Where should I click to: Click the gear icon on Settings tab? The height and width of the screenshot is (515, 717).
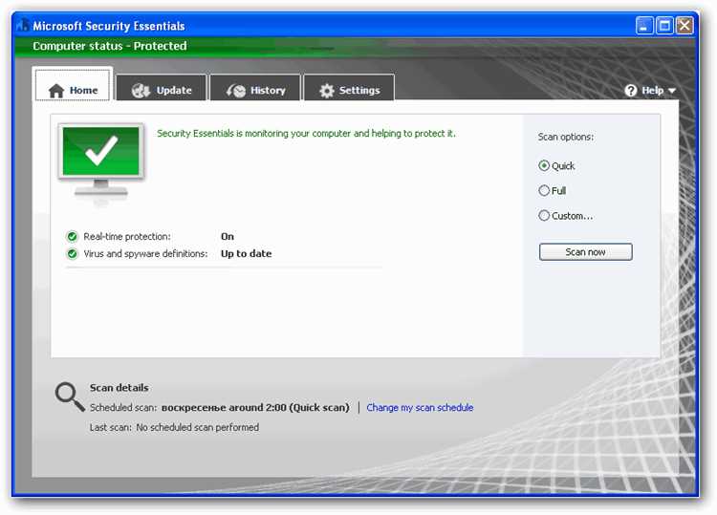pos(327,91)
